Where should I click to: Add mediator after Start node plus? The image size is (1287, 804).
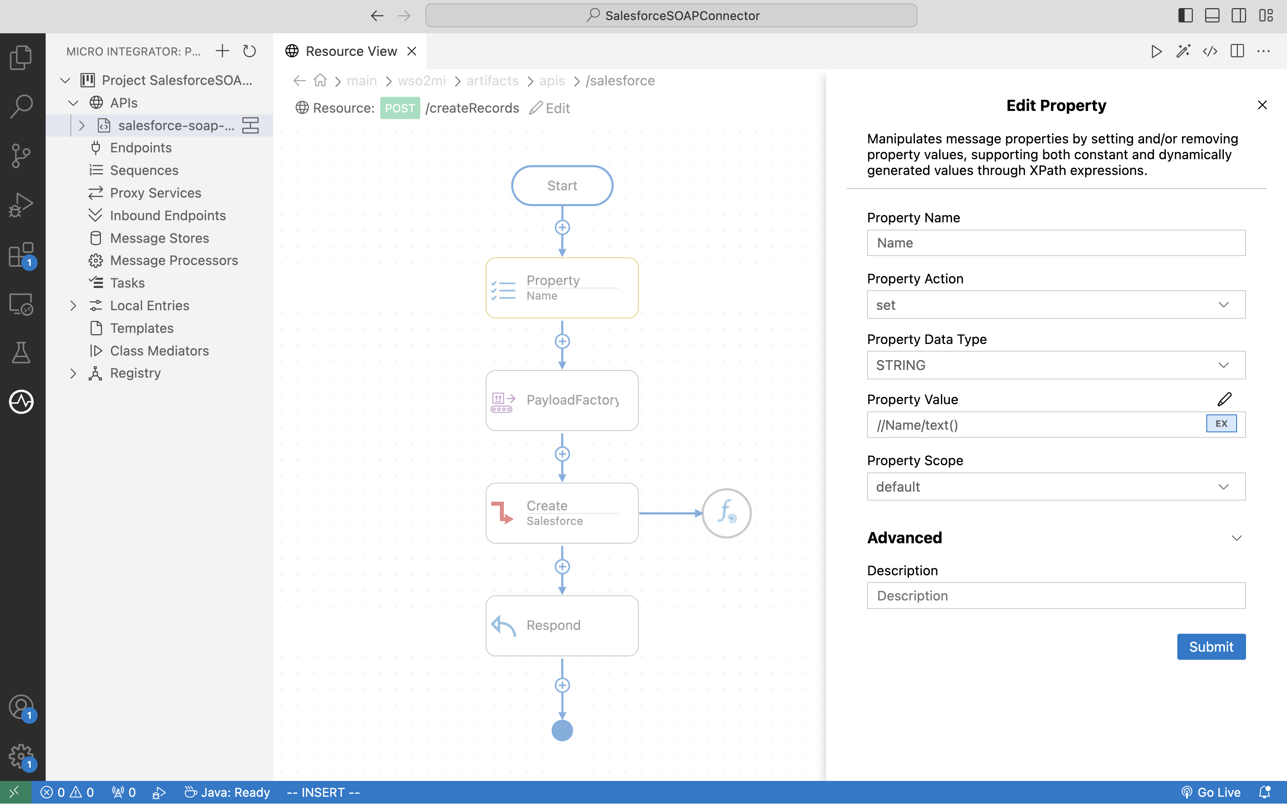(562, 227)
